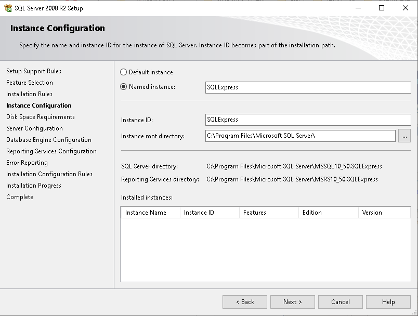
Task: Click the Reporting Services directory path text
Action: 292,179
